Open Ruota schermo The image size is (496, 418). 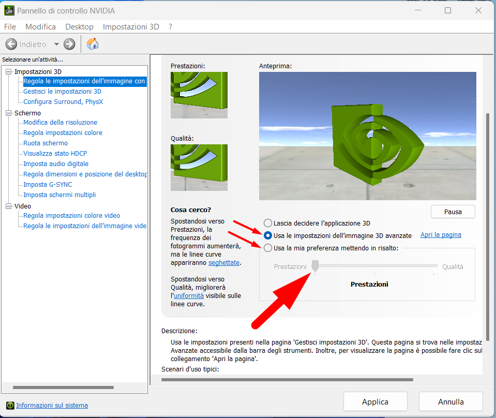pyautogui.click(x=46, y=143)
